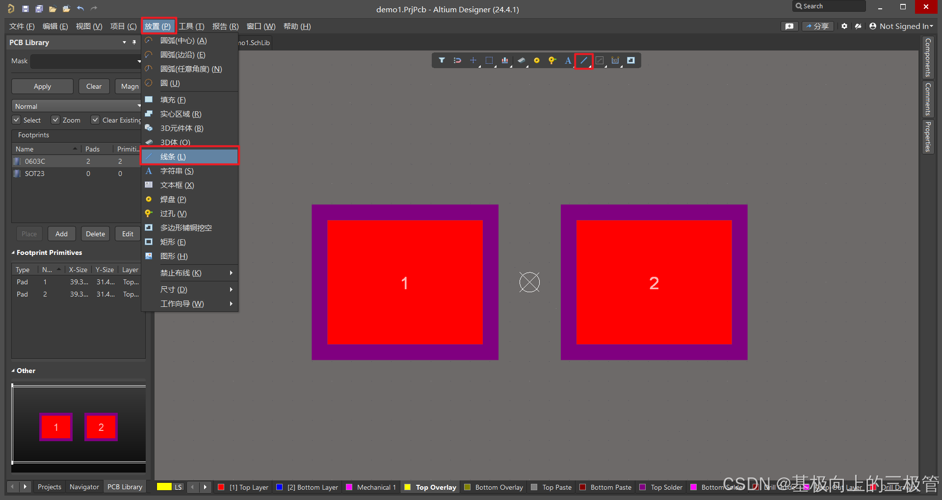Open the Not Signed In dropdown
The image size is (942, 500).
[901, 26]
